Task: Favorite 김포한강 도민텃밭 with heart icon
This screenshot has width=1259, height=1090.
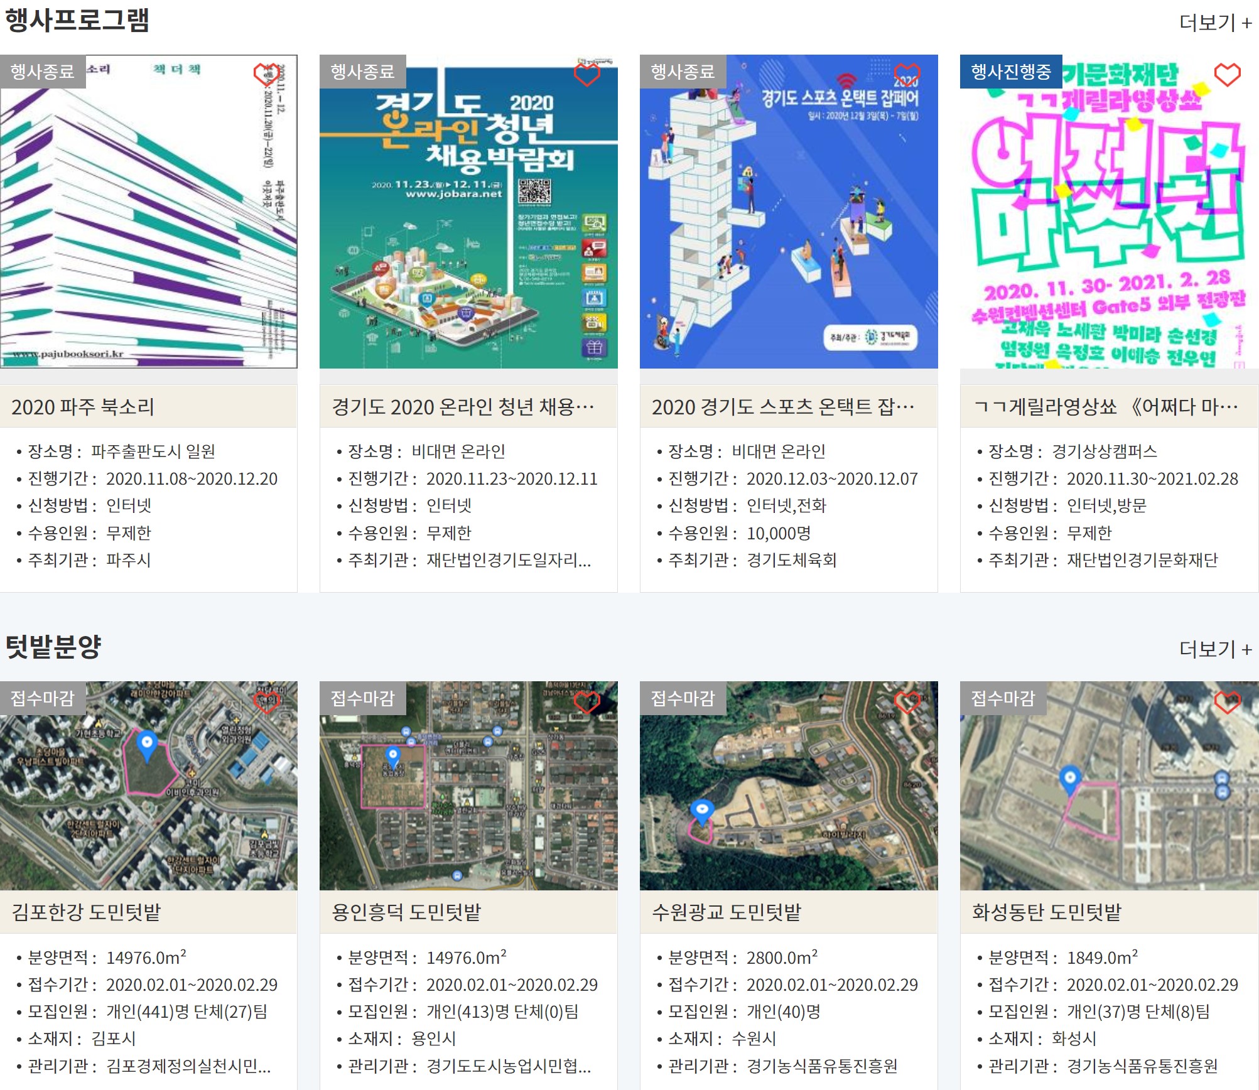Action: coord(266,701)
